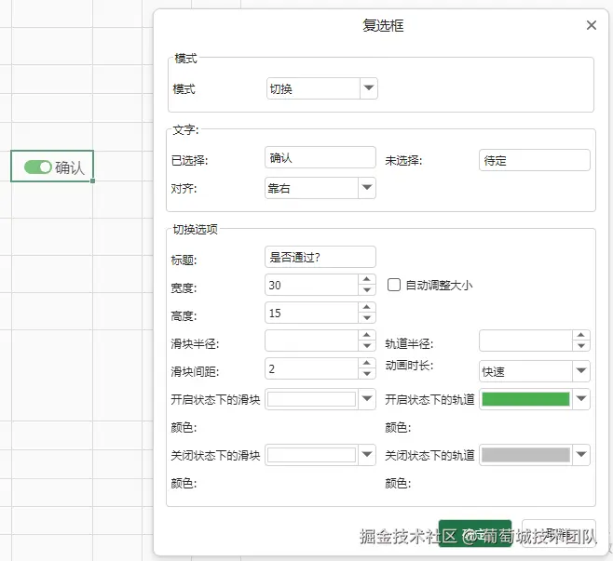Increase the 滑块半径 spinner value
The height and width of the screenshot is (561, 613).
(367, 335)
